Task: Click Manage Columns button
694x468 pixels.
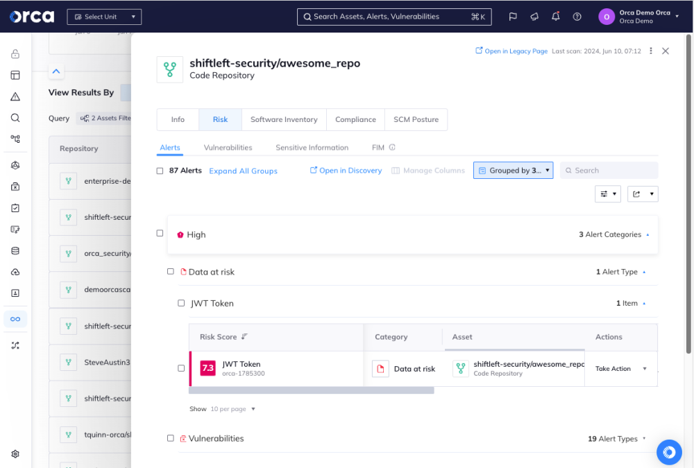Action: (x=428, y=171)
